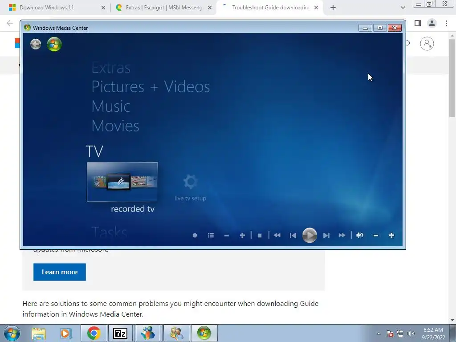Lower volume with the minus button

tap(376, 235)
